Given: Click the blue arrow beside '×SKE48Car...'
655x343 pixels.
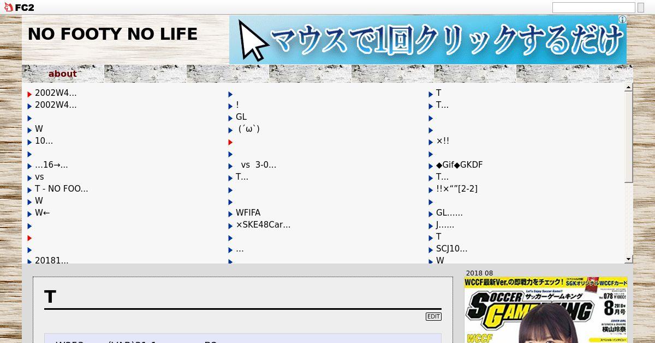Looking at the screenshot, I should click(230, 226).
